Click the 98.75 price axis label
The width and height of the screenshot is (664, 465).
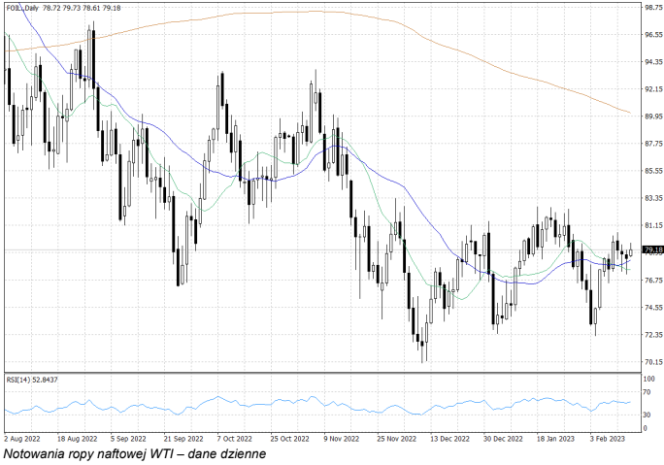pos(652,7)
